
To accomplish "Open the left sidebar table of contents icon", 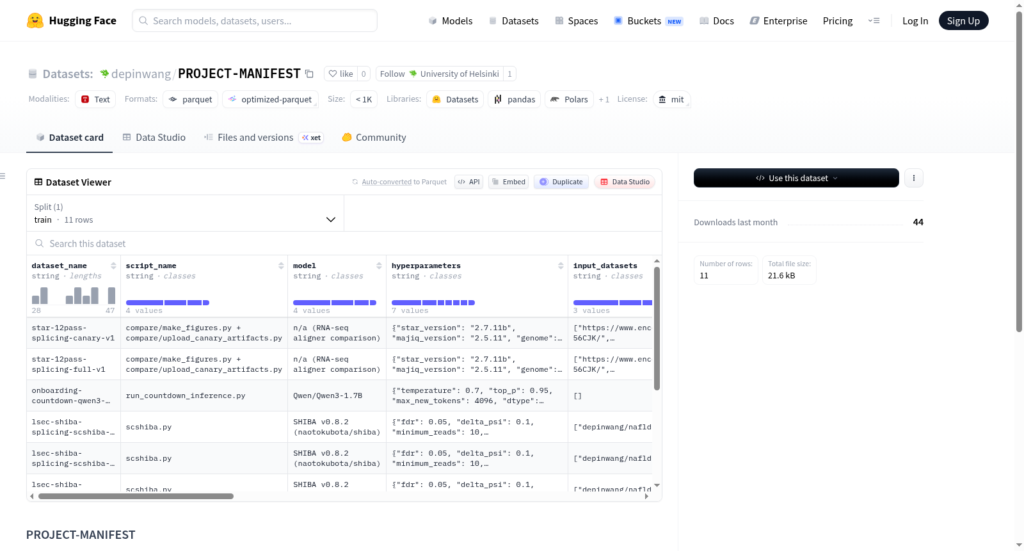I will click(3, 176).
